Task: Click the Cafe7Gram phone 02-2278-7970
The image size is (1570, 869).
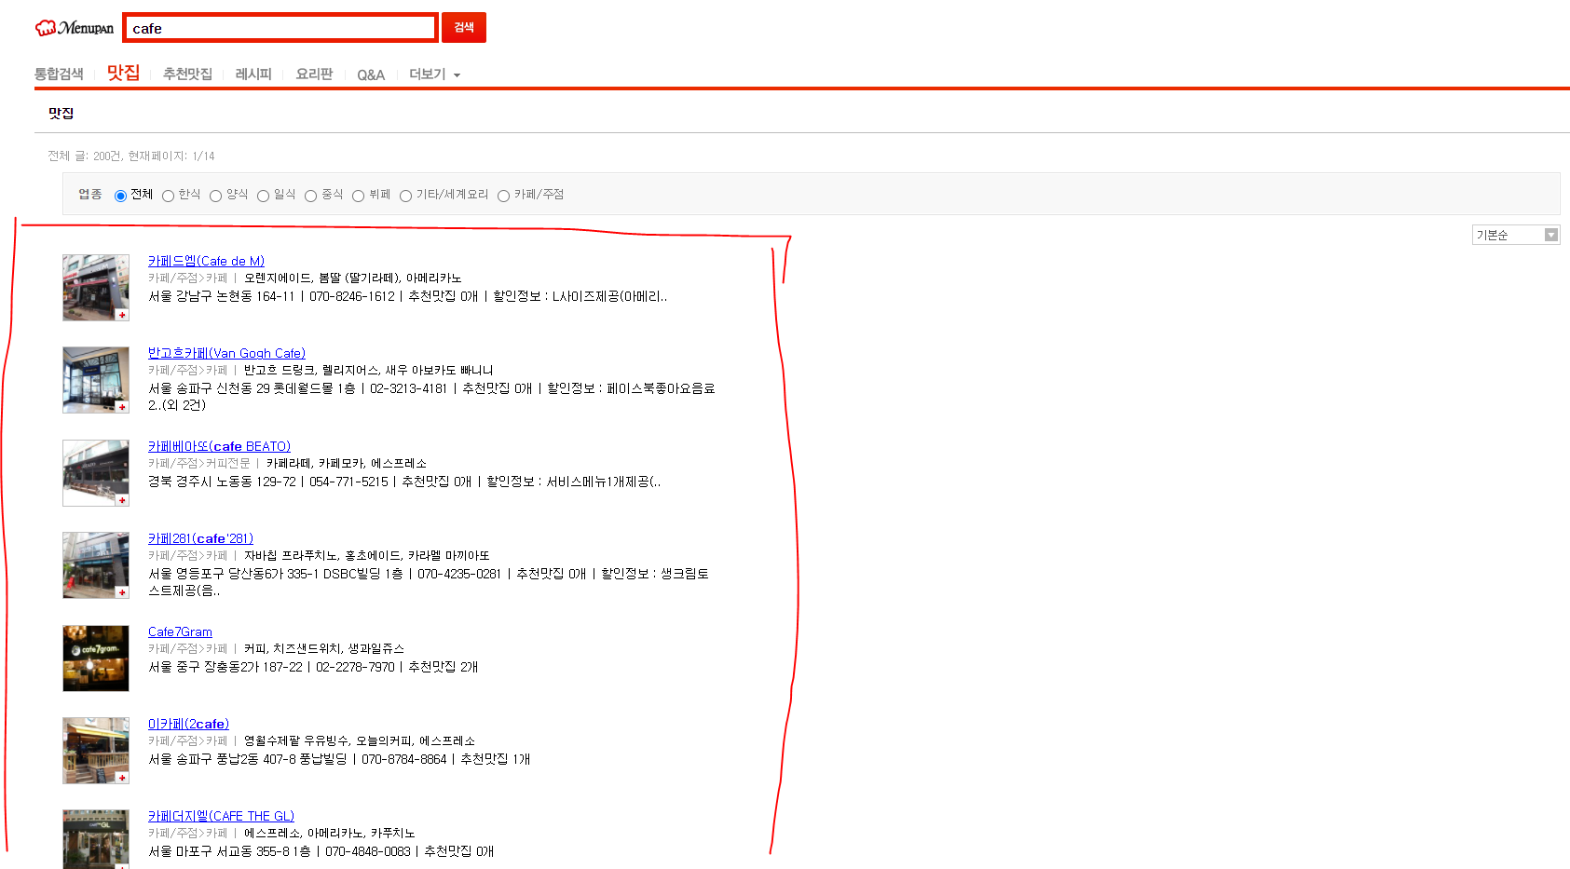Action: (x=355, y=667)
